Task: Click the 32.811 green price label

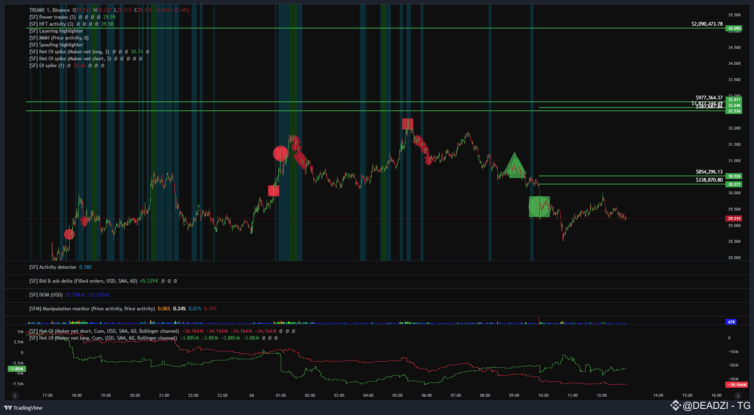Action: (x=734, y=100)
